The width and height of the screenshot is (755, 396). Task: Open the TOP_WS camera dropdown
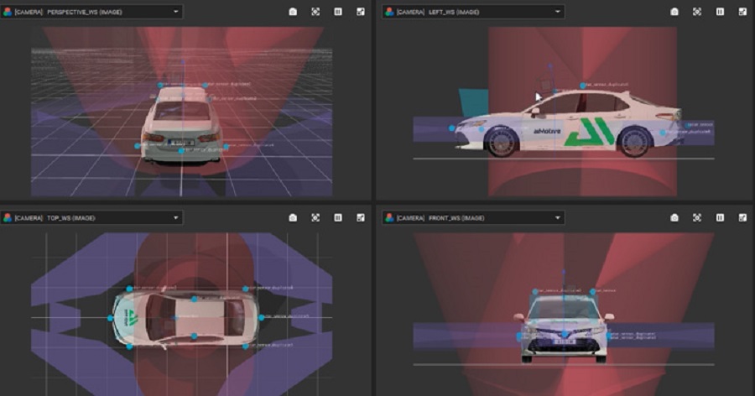[91, 218]
